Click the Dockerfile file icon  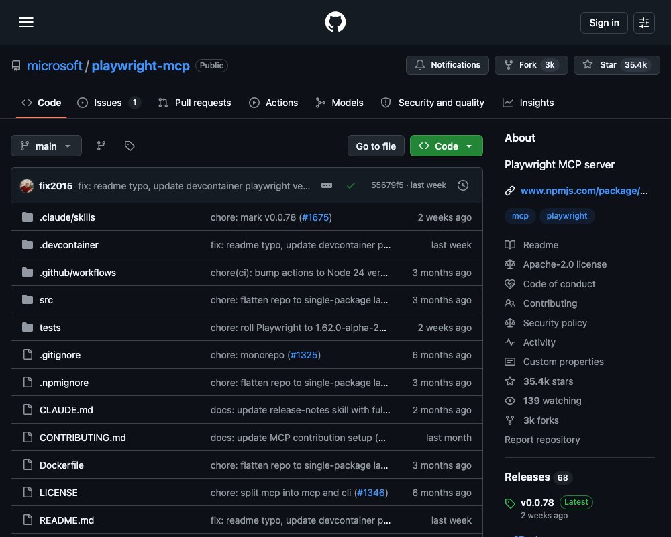click(x=28, y=465)
